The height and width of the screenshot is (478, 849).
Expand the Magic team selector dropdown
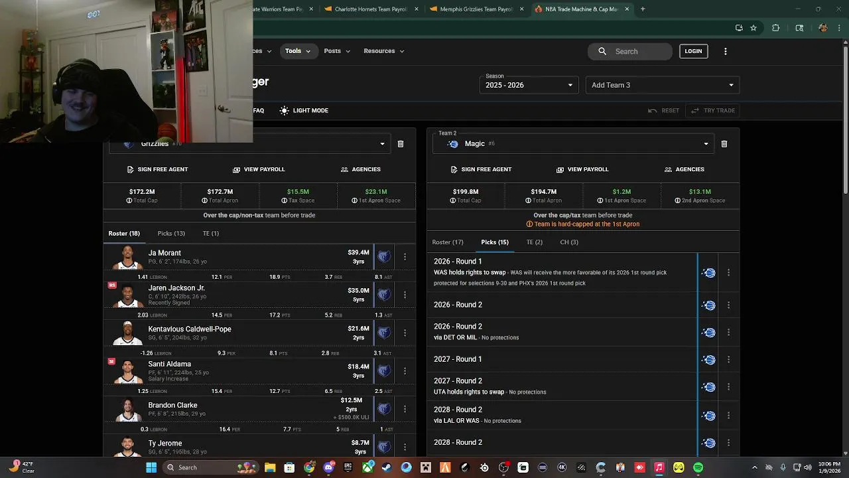click(706, 144)
